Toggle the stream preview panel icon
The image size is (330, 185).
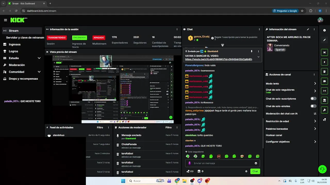324,52
